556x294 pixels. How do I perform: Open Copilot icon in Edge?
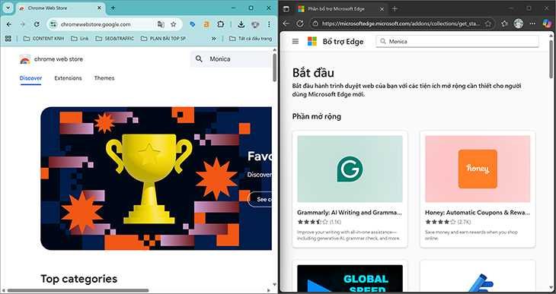547,24
